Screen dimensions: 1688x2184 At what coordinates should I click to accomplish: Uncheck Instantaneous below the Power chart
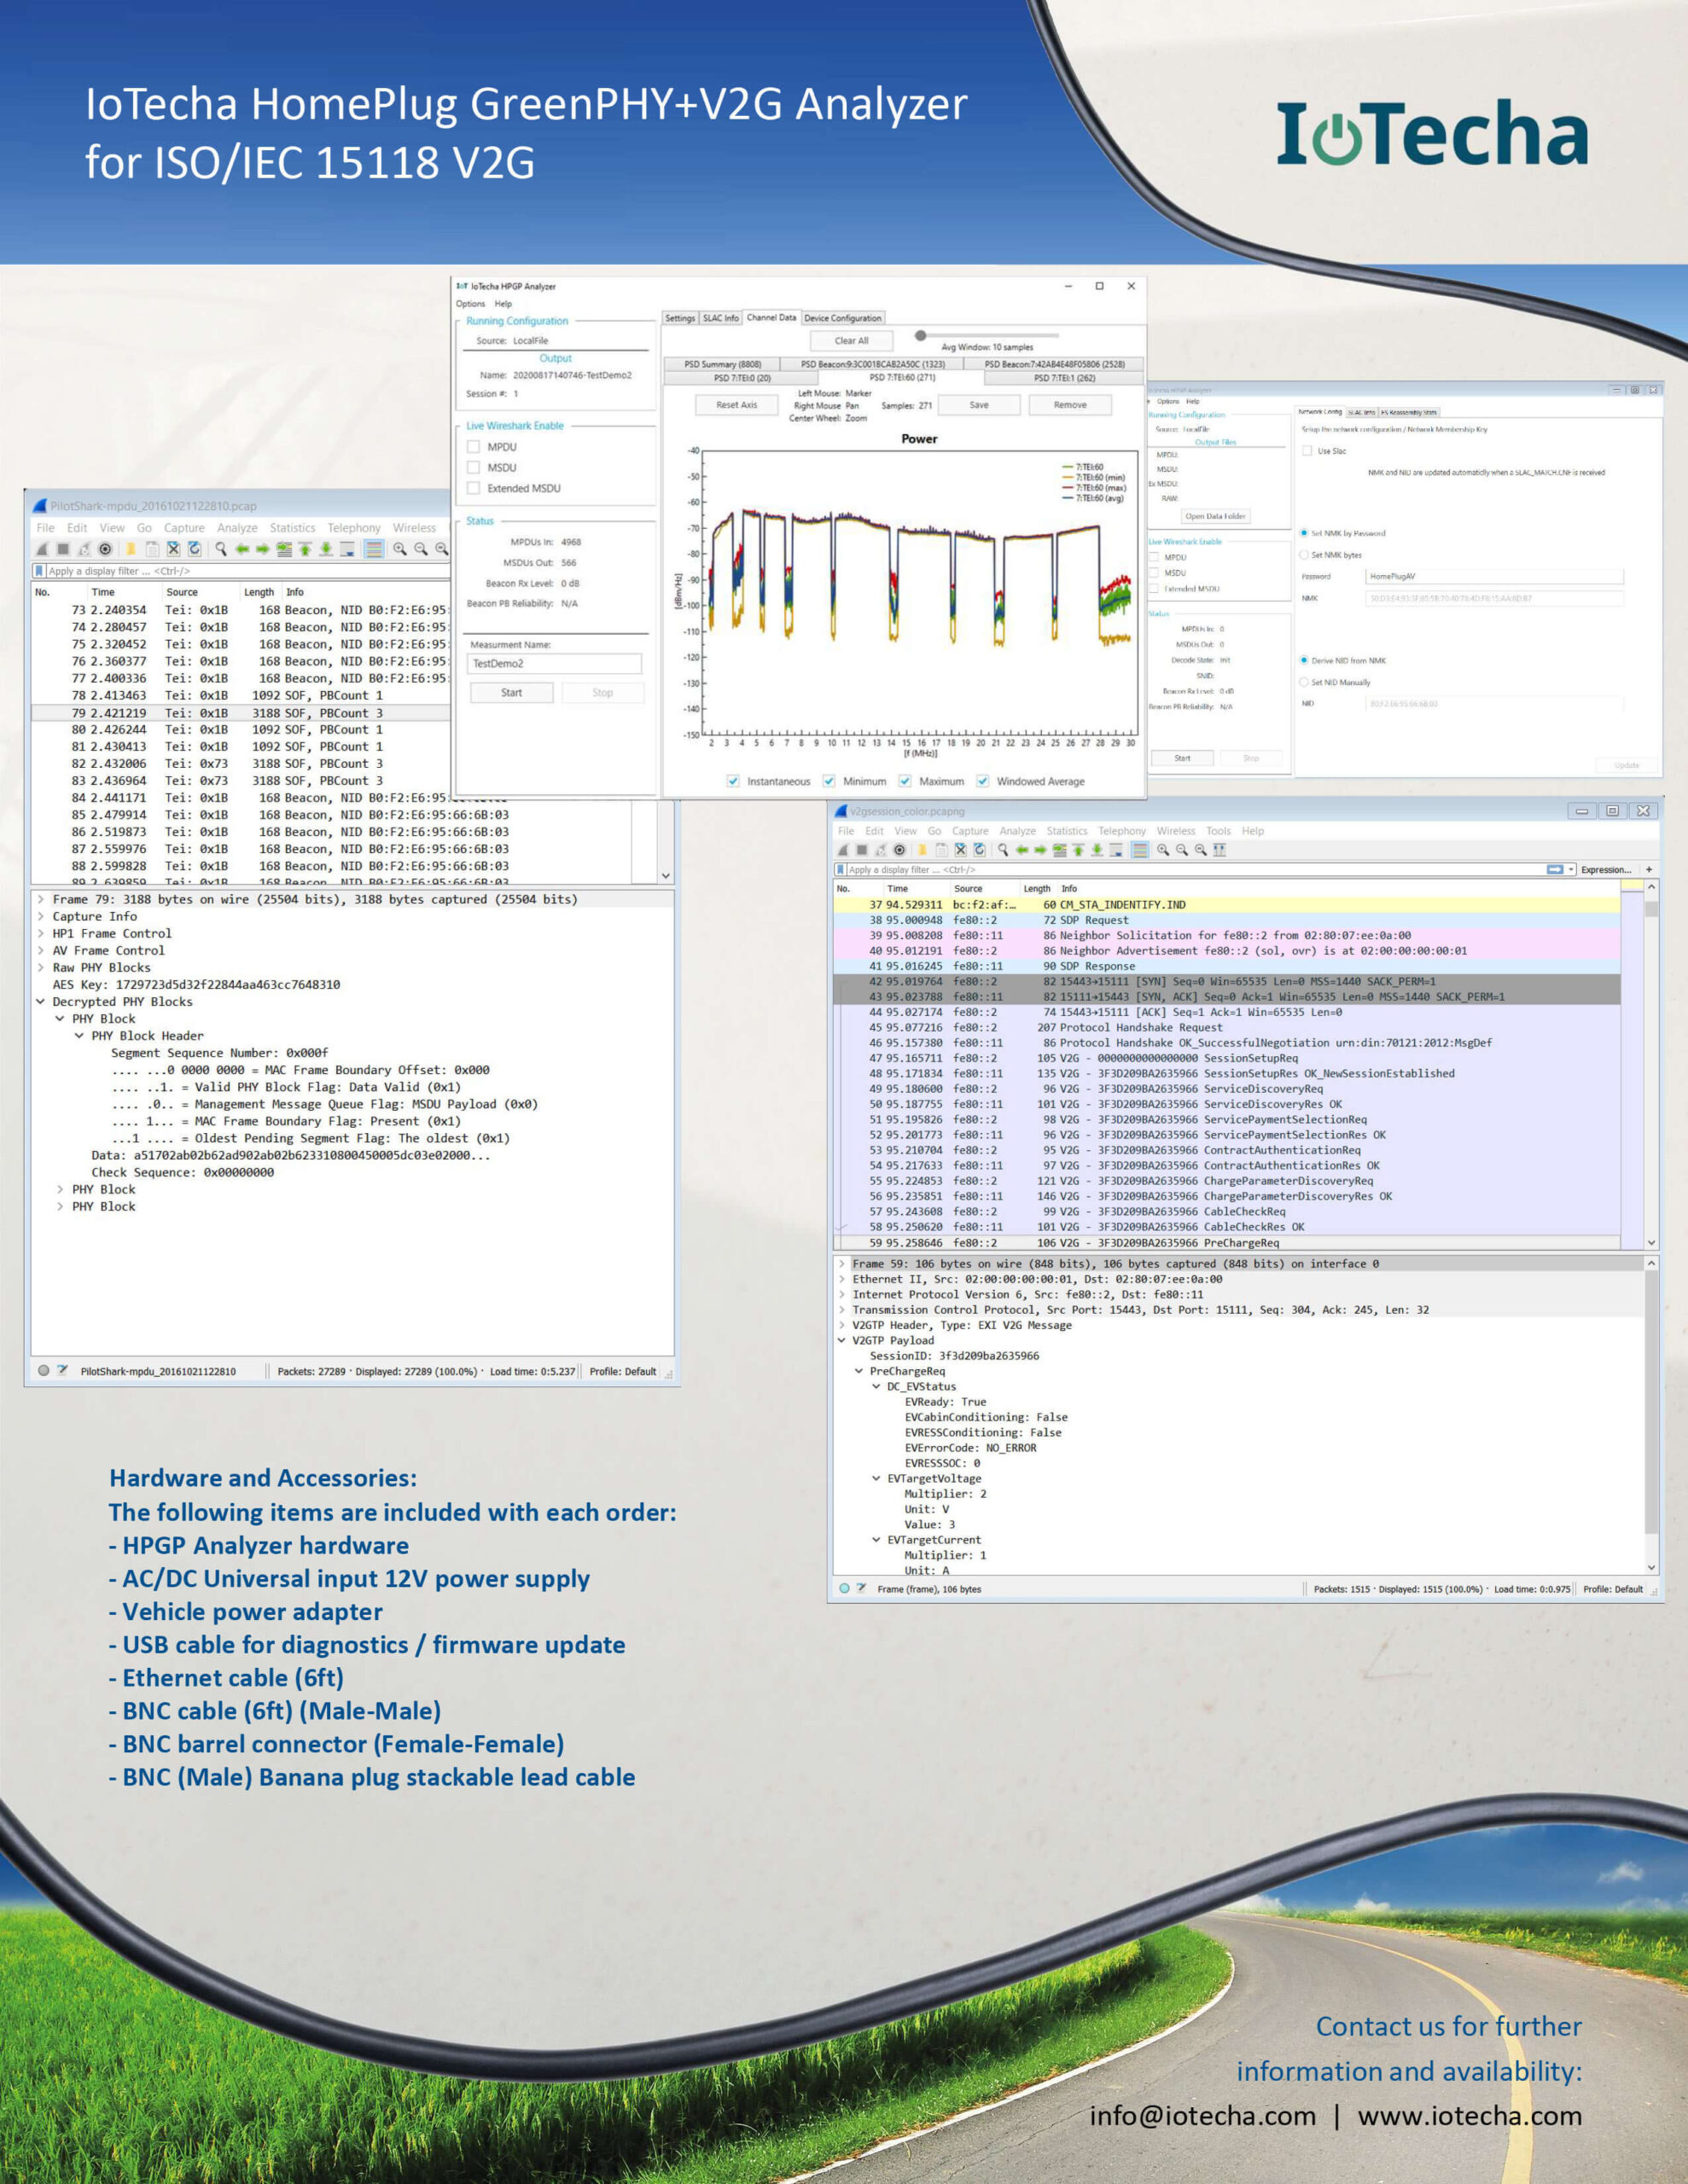pyautogui.click(x=733, y=781)
